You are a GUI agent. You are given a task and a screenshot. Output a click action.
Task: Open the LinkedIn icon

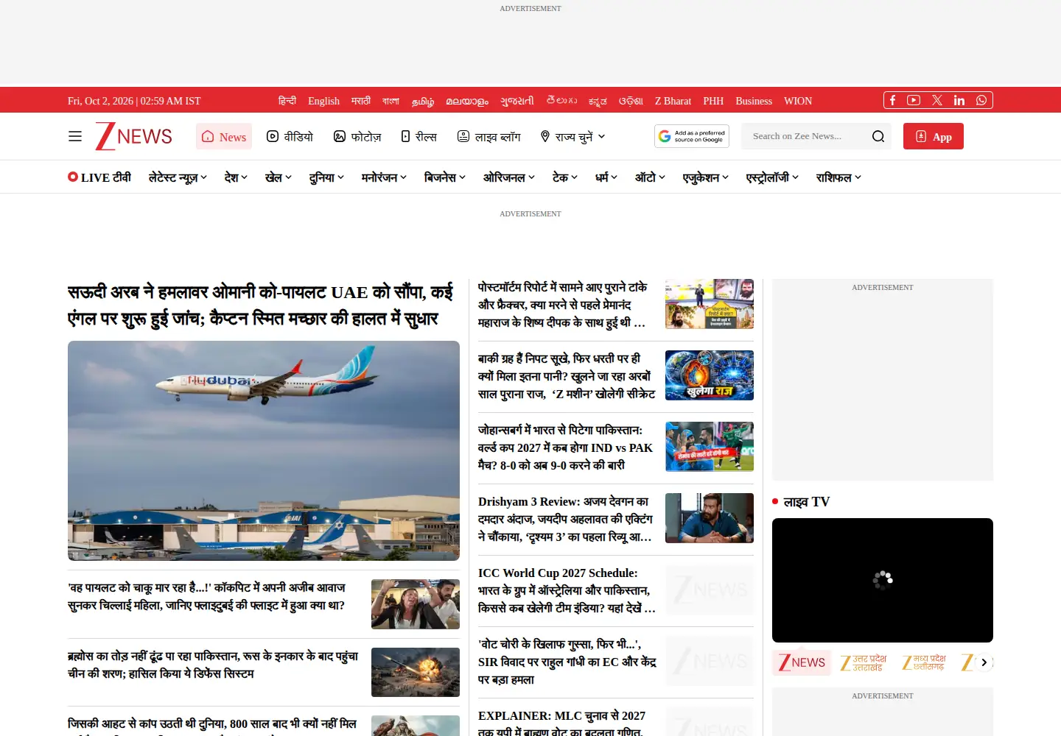[x=959, y=100]
